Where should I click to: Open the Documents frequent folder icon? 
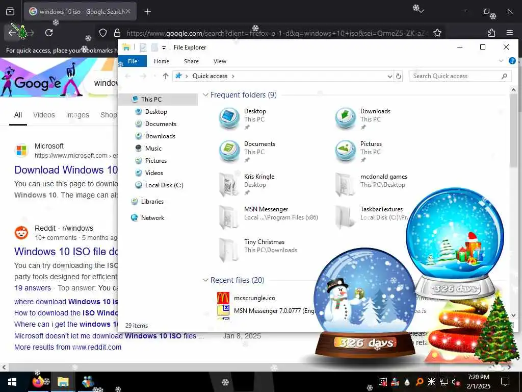(229, 151)
